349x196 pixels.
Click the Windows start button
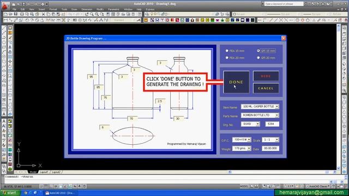pos(10,193)
